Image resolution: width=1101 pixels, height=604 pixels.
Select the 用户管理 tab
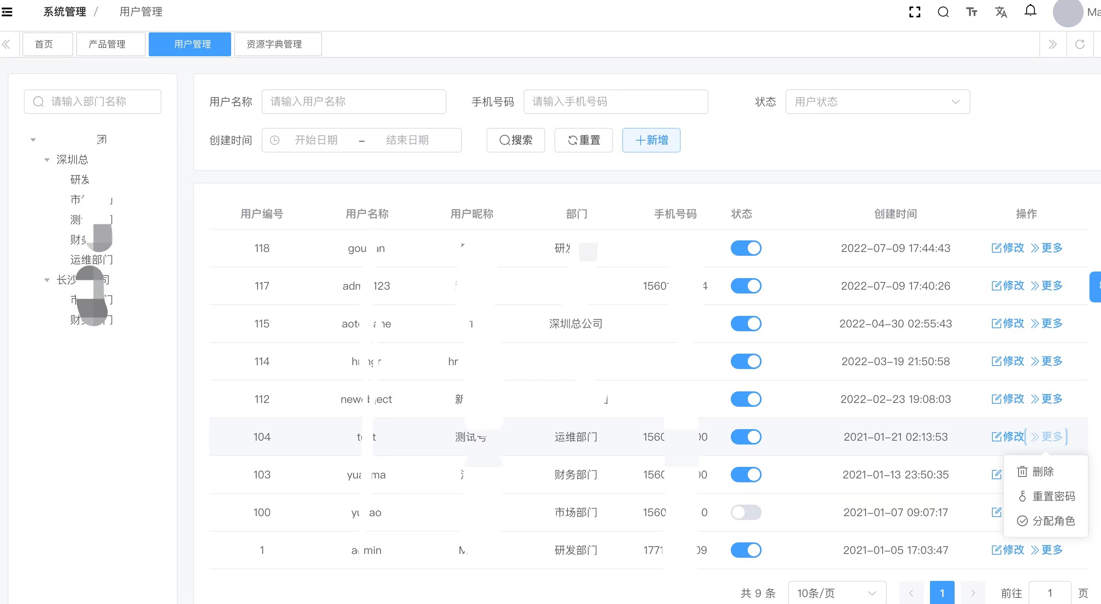[x=190, y=44]
